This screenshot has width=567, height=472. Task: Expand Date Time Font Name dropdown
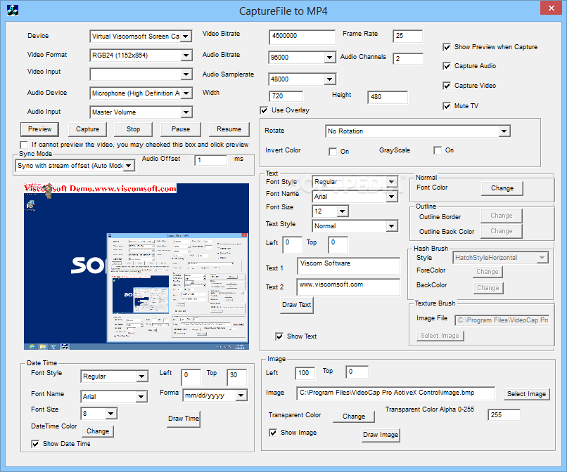pyautogui.click(x=141, y=397)
